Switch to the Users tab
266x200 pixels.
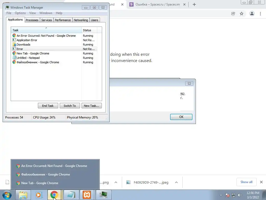[95, 20]
